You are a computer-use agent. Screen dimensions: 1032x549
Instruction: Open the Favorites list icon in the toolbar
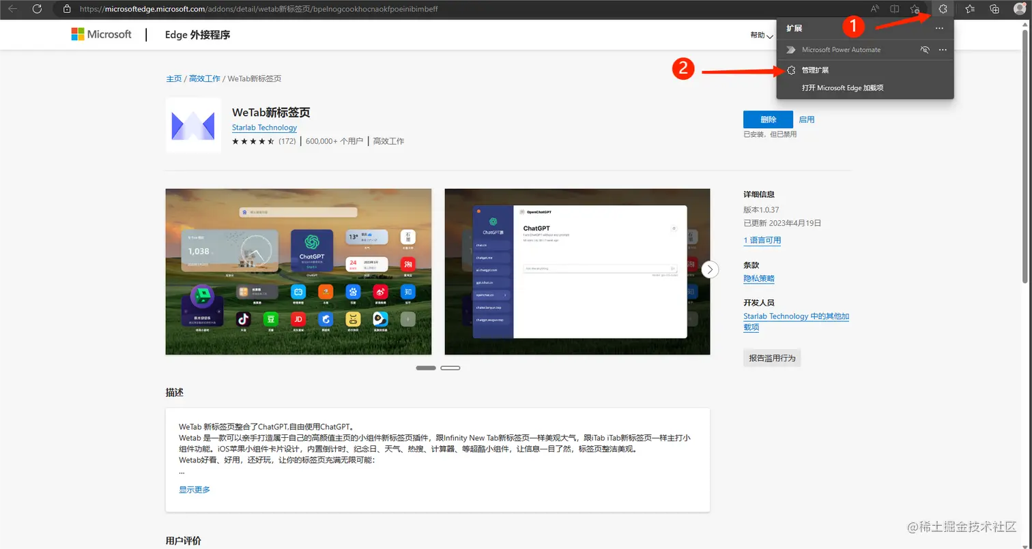[970, 9]
